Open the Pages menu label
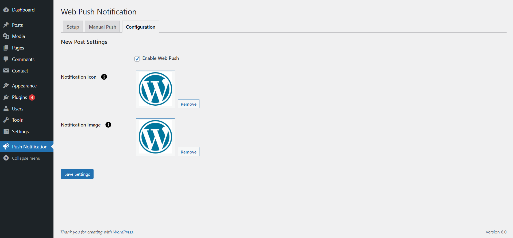 tap(18, 48)
